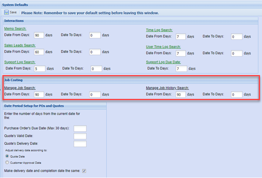Viewport: 262px width, 178px height.
Task: Open the Support Log Search link
Action: coord(20,62)
